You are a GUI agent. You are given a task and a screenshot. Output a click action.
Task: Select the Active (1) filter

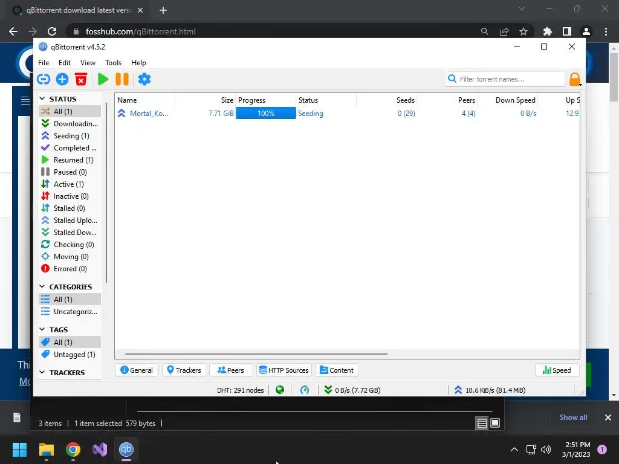(x=70, y=184)
